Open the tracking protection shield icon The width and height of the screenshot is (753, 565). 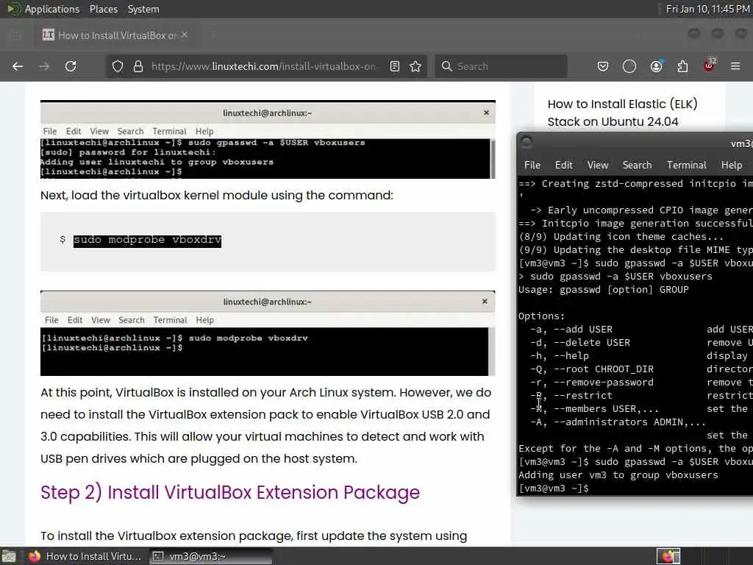[118, 66]
